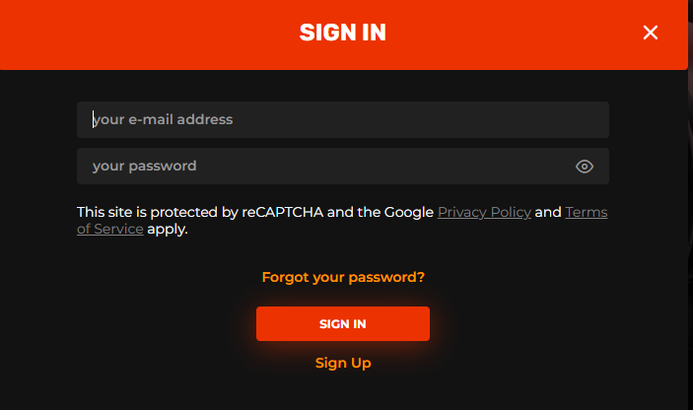Click the SIGN IN header title
Image resolution: width=693 pixels, height=410 pixels.
point(342,33)
